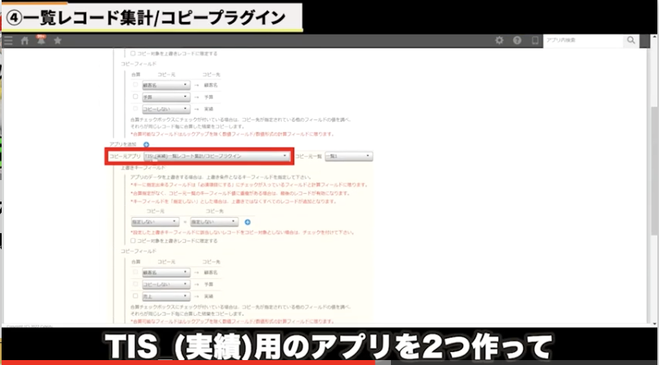
Task: Open the コピー元一覧 dropdown
Action: 348,155
